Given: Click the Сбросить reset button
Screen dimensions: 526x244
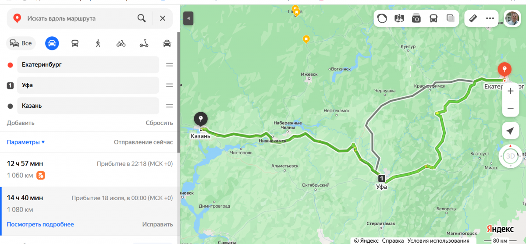Looking at the screenshot, I should coord(159,123).
